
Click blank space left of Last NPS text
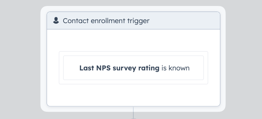point(71,68)
